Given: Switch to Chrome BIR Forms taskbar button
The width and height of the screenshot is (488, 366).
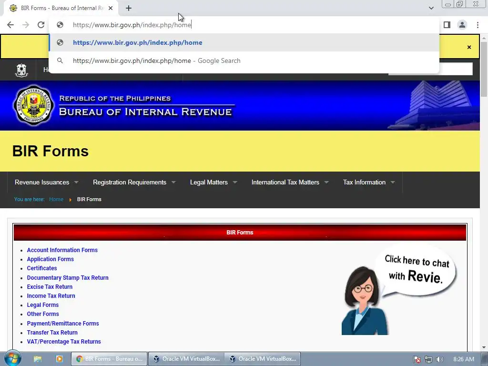Looking at the screenshot, I should [x=109, y=359].
